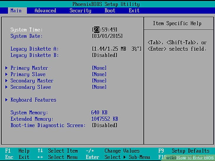
Task: Select the Main tab
Action: point(16,11)
